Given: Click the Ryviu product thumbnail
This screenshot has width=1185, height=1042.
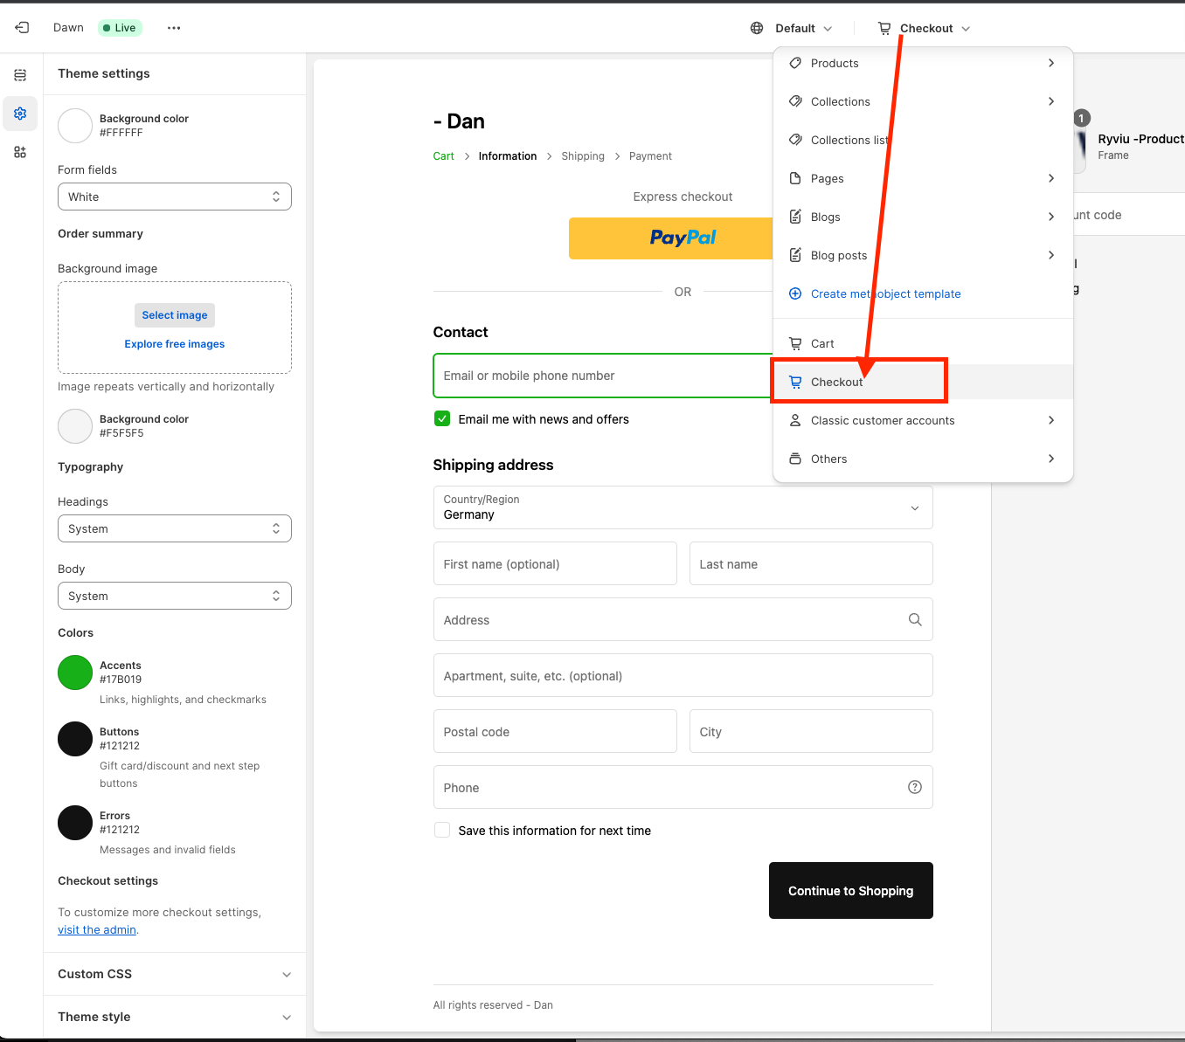Looking at the screenshot, I should 1081,145.
